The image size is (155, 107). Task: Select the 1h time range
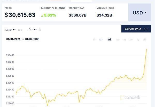pos(94,40)
